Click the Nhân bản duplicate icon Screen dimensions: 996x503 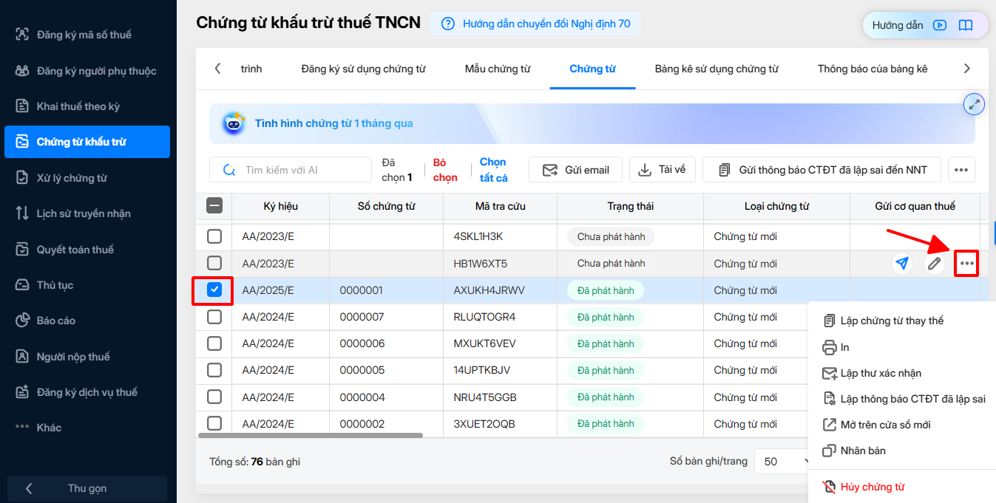(x=829, y=451)
